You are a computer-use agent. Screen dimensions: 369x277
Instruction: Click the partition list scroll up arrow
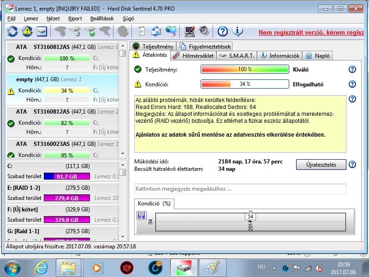click(x=123, y=165)
